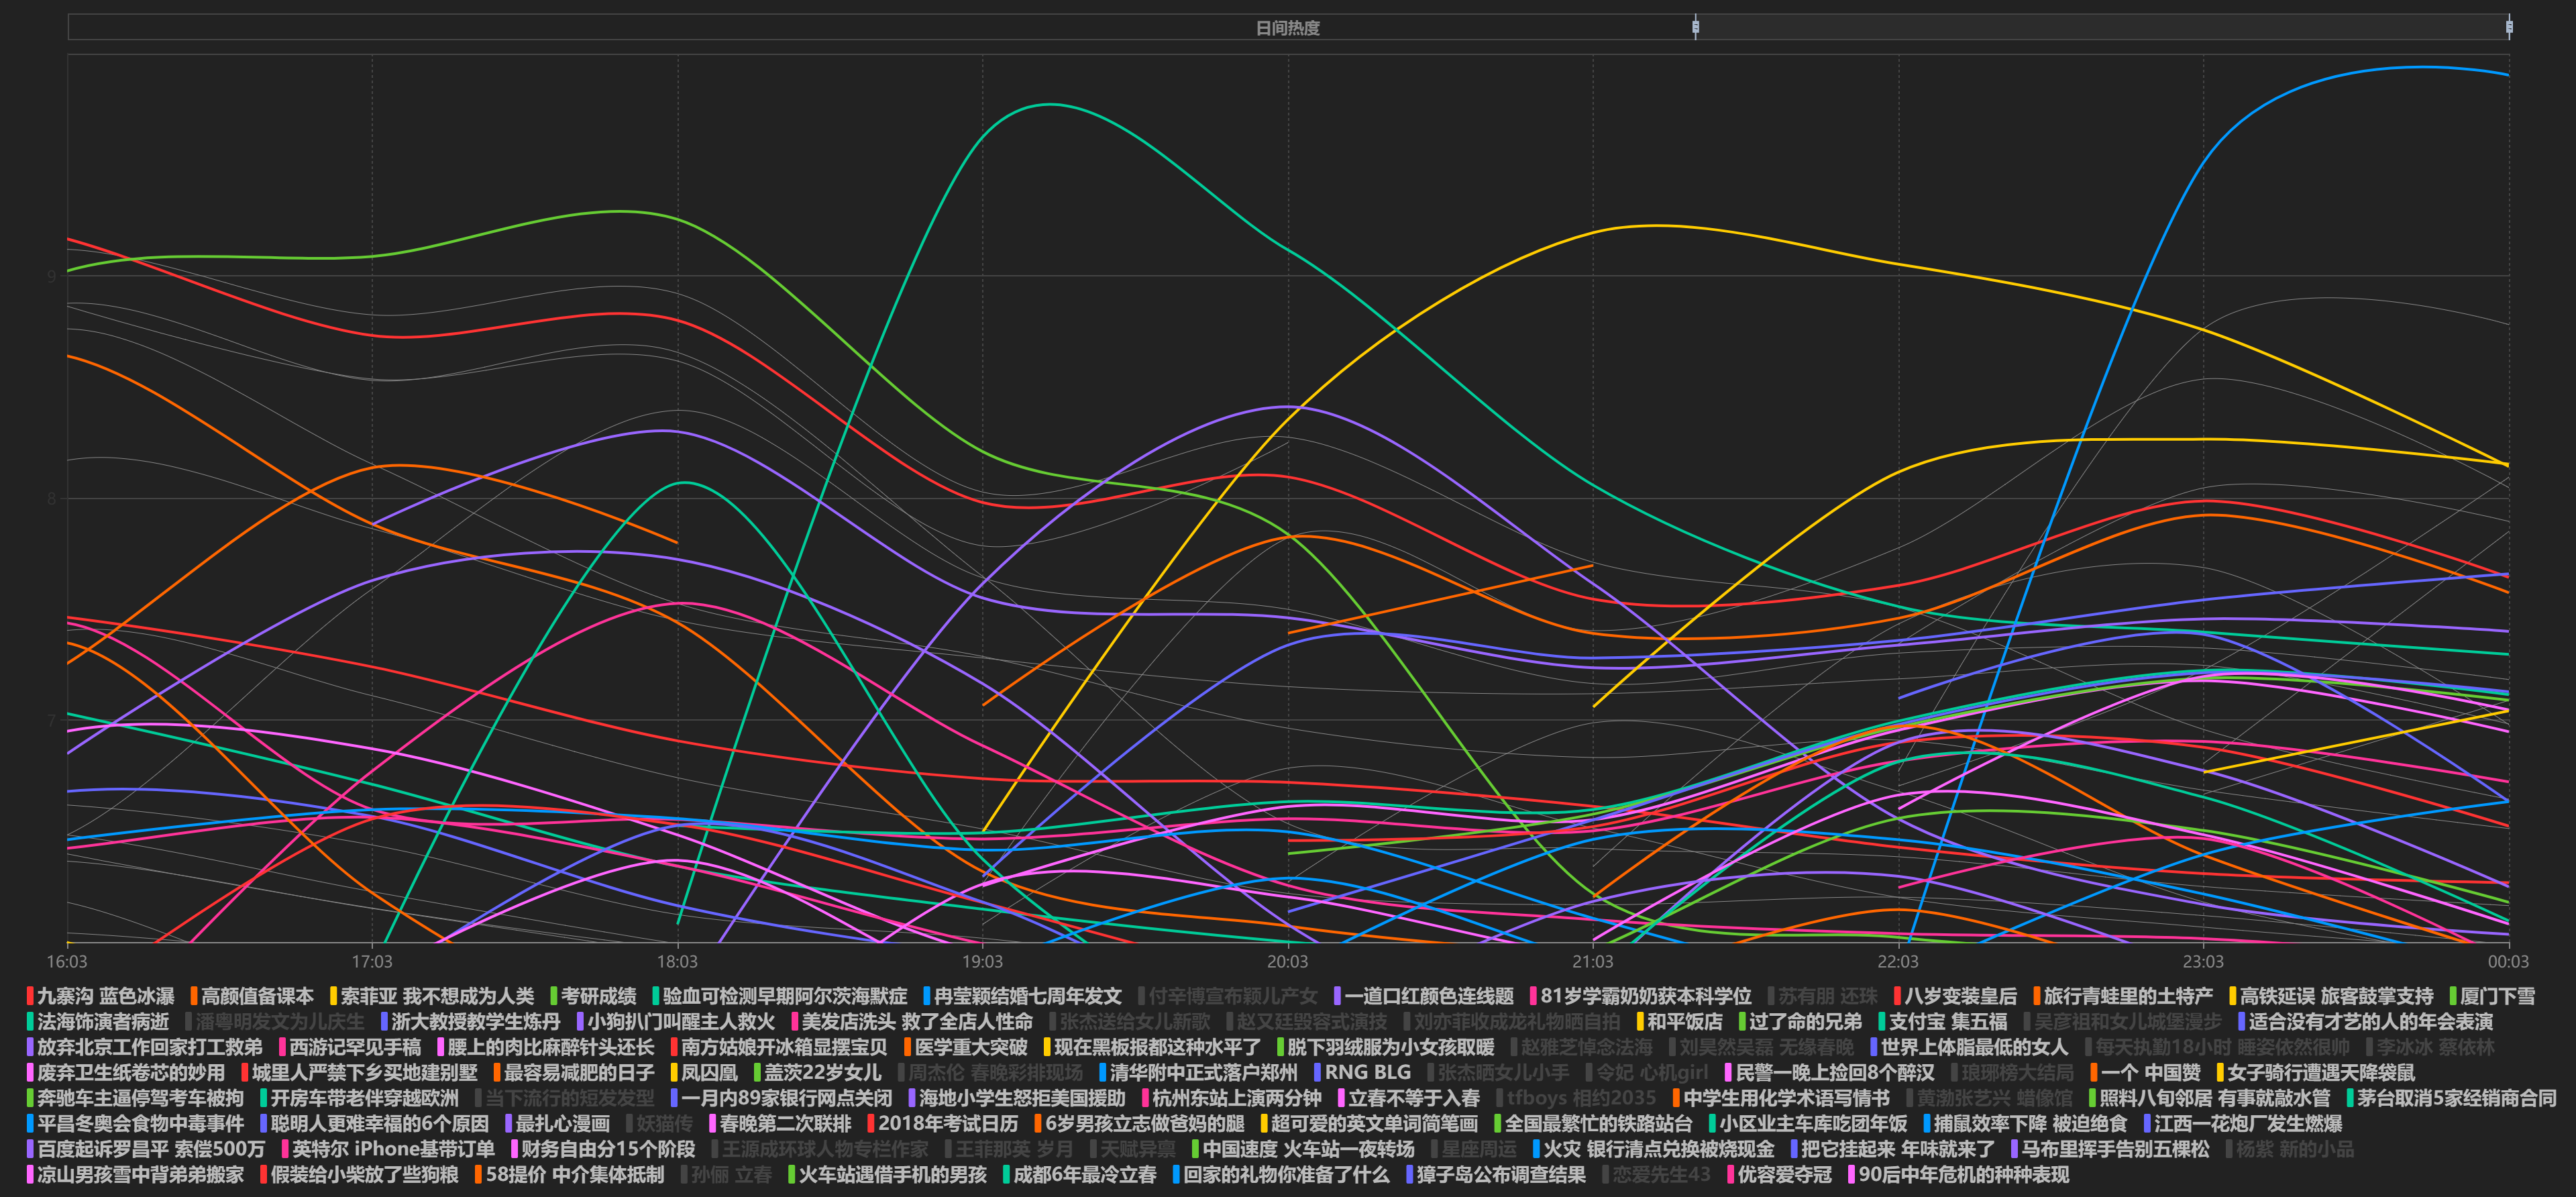This screenshot has height=1197, width=2576.
Task: Toggle 旅行青蛙里的土特产 legend item
Action: tap(2123, 996)
